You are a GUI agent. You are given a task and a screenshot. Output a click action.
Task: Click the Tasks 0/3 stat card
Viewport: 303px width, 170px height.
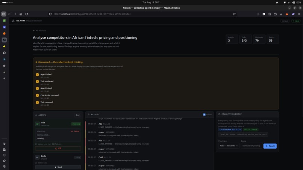click(x=245, y=39)
